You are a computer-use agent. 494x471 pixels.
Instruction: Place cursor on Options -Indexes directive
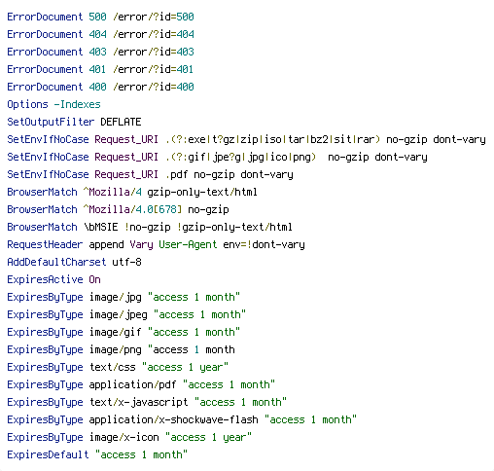pyautogui.click(x=53, y=104)
